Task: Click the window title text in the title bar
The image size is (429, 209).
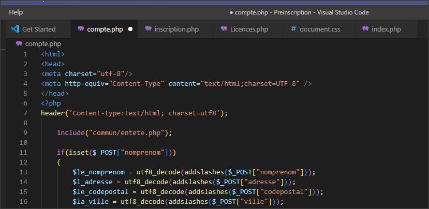Action: pyautogui.click(x=302, y=12)
